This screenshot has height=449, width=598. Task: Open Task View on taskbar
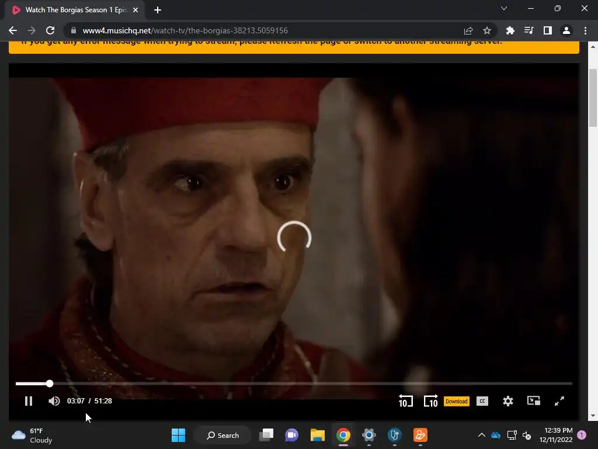(x=266, y=435)
